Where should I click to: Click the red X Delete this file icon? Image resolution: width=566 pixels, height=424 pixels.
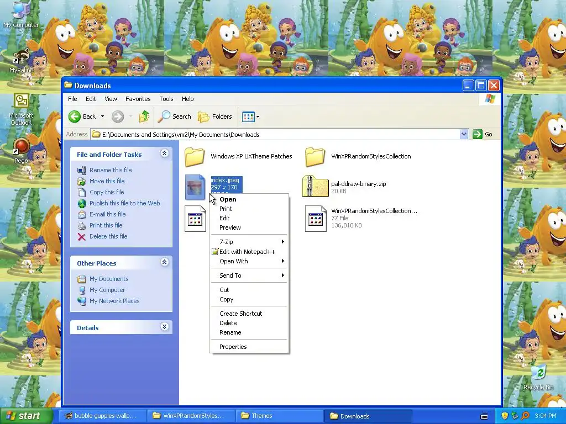pos(82,237)
